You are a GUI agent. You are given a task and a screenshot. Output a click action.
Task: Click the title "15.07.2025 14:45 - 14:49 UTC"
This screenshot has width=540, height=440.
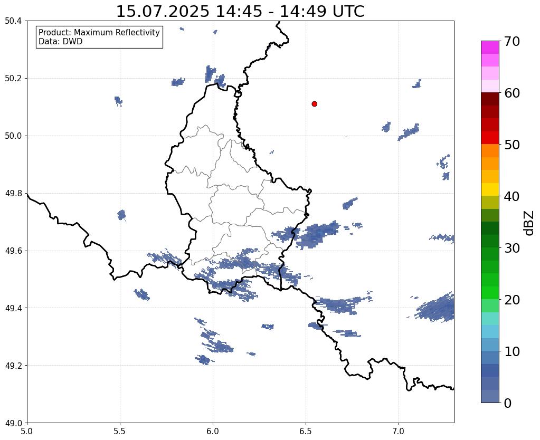point(240,12)
